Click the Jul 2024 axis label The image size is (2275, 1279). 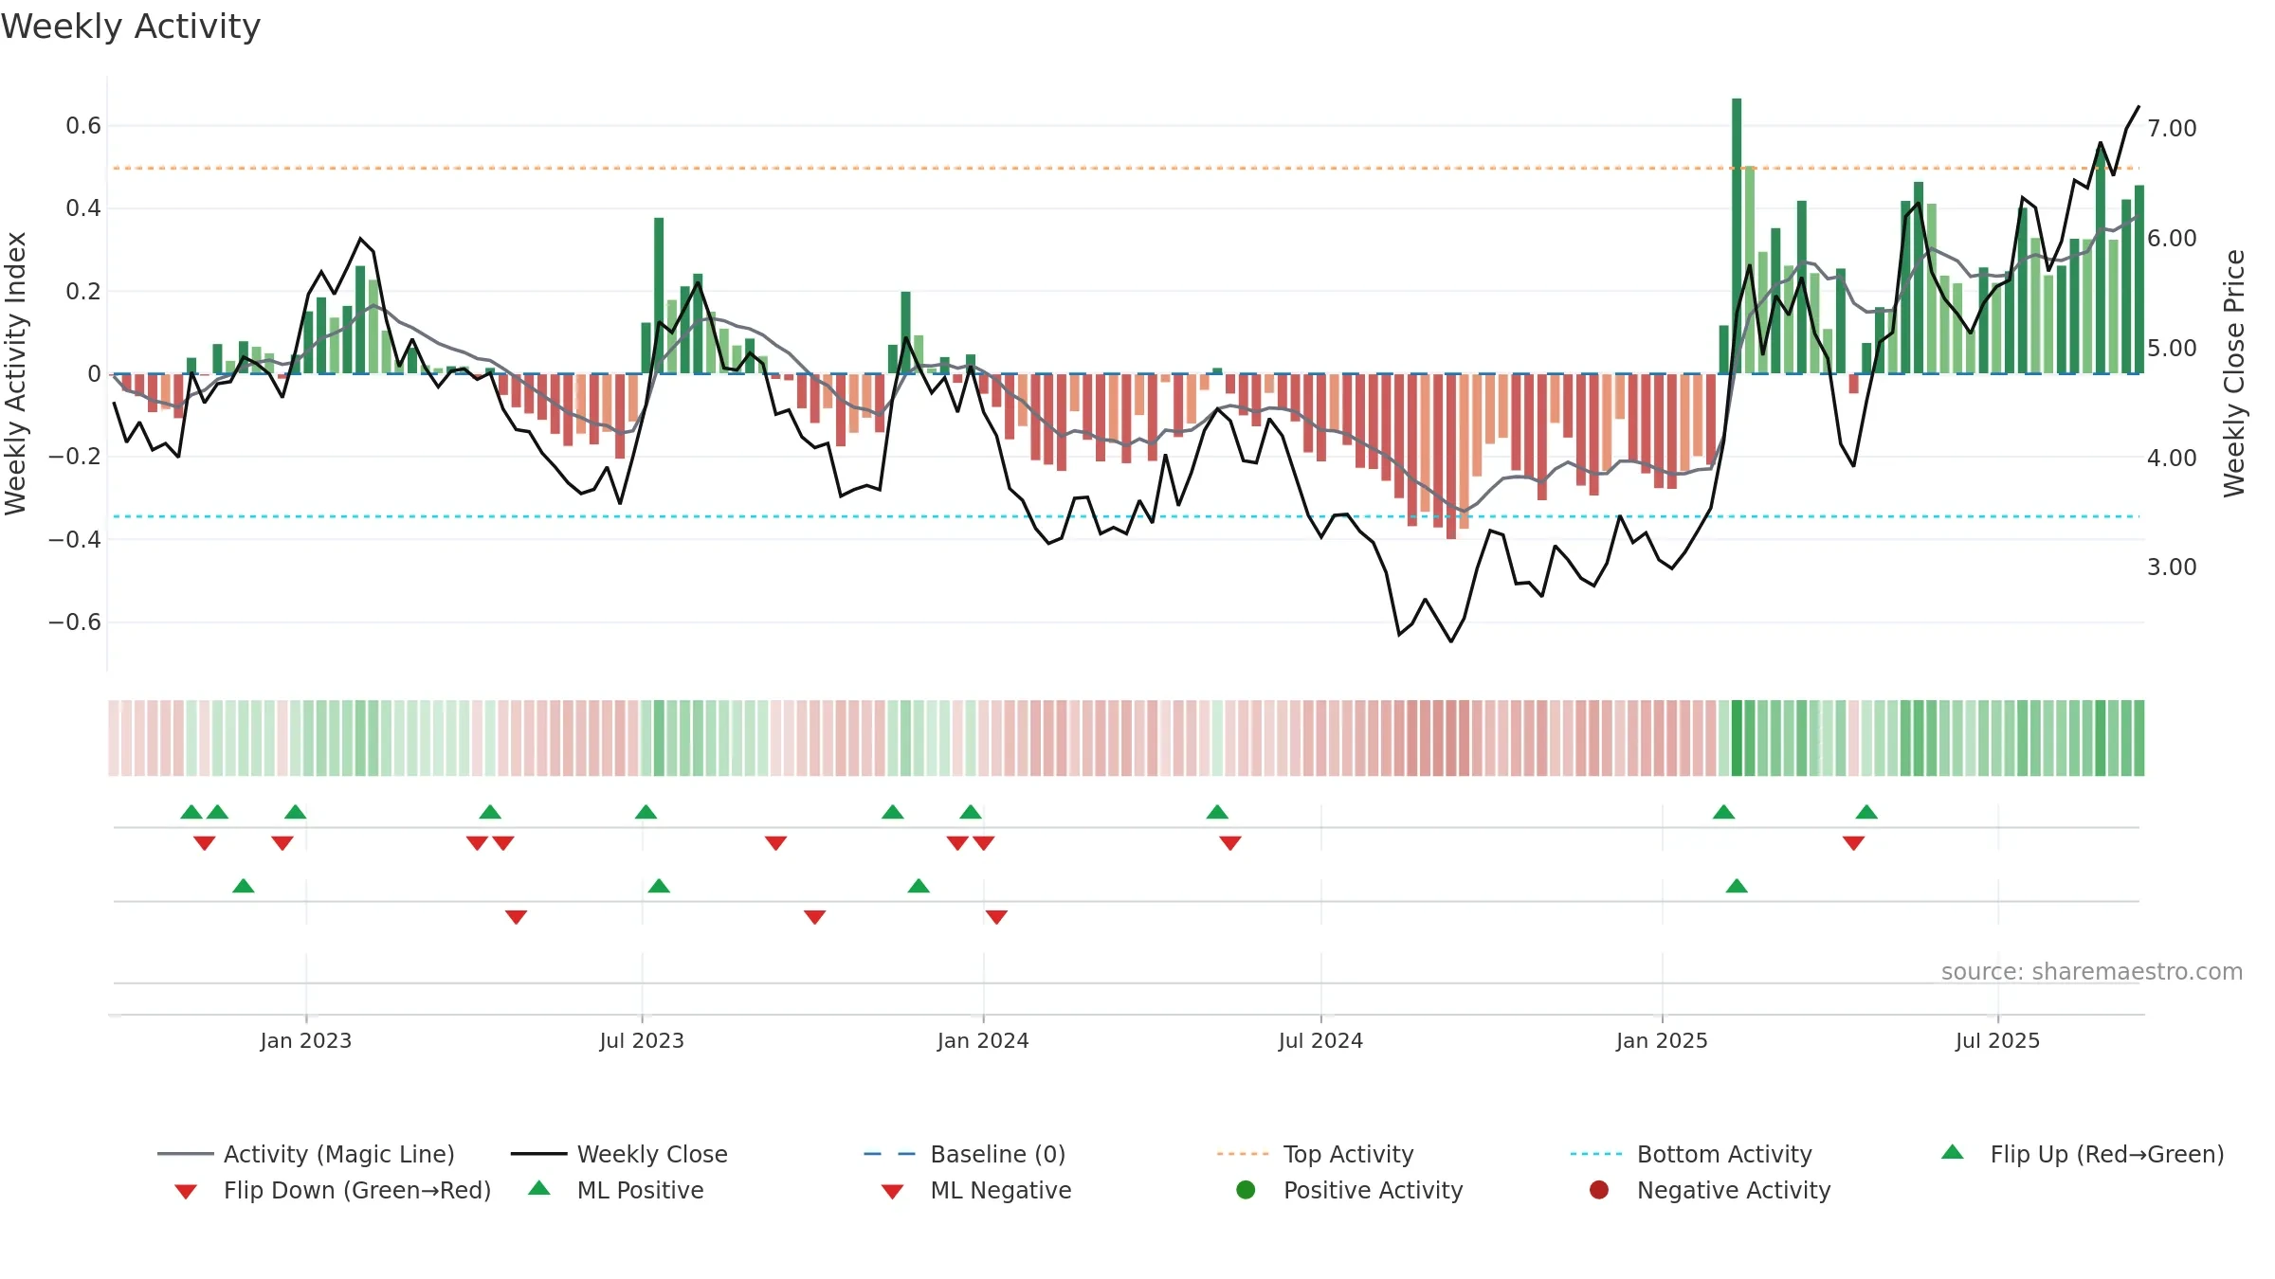[1320, 1040]
